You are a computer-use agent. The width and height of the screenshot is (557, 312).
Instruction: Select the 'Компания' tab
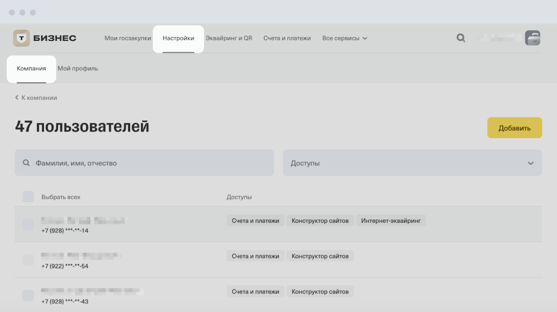click(x=31, y=68)
